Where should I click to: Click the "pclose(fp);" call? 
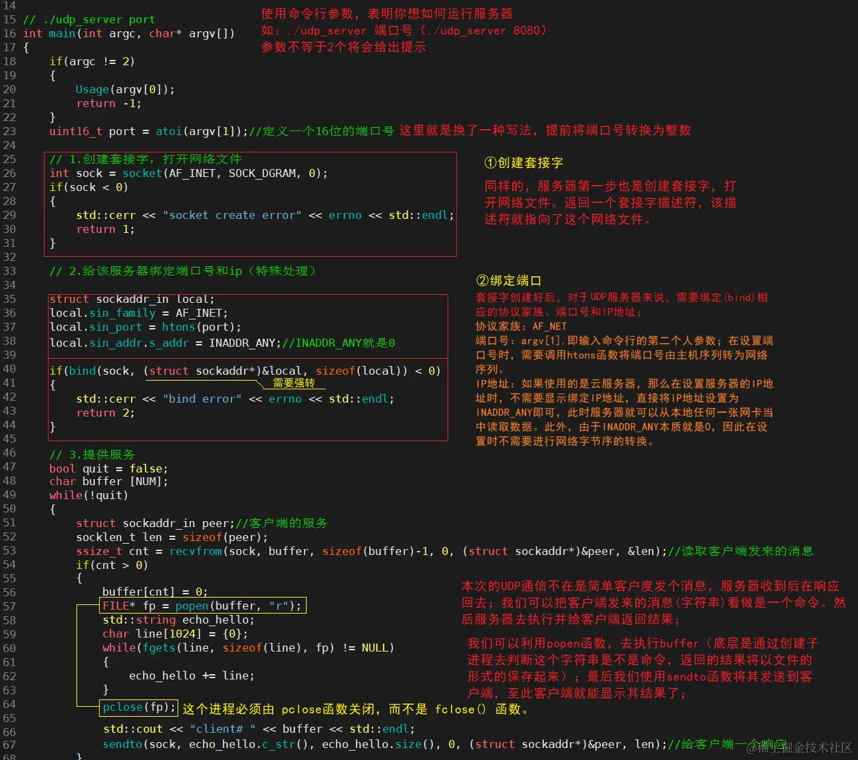(139, 707)
